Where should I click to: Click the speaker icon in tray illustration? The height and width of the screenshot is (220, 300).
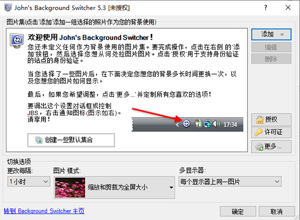tap(216, 124)
